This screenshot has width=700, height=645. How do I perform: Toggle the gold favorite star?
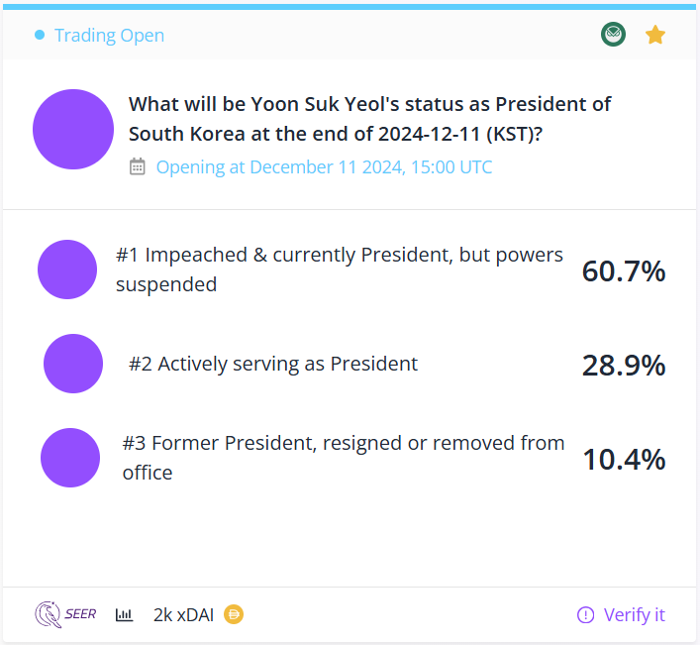pyautogui.click(x=654, y=35)
